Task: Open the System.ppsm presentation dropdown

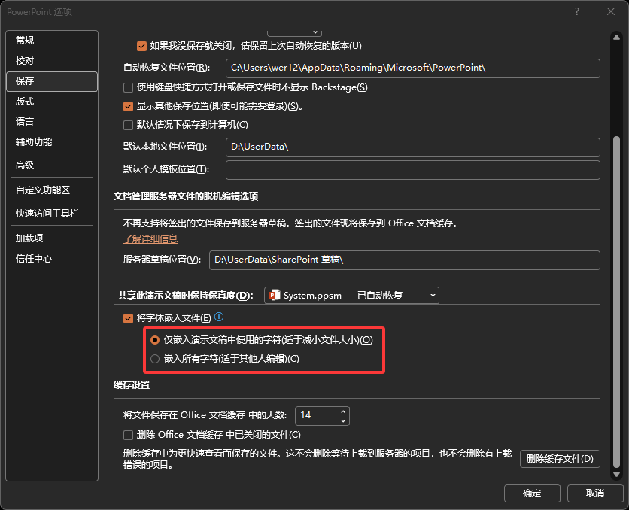Action: [351, 295]
